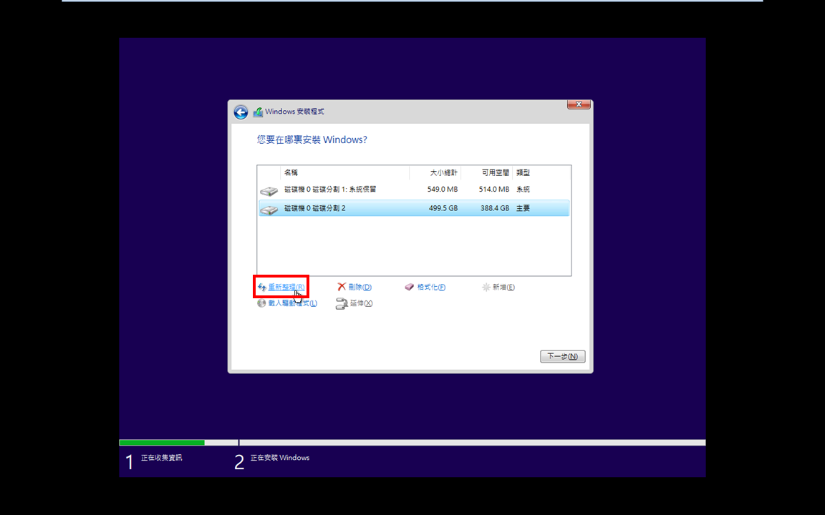
Task: Click the 新增(E) star icon
Action: click(486, 287)
